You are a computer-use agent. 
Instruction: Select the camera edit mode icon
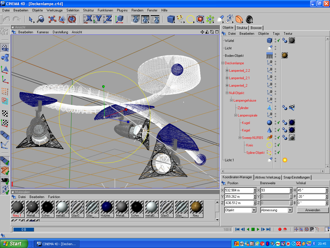pyautogui.click(x=5, y=48)
